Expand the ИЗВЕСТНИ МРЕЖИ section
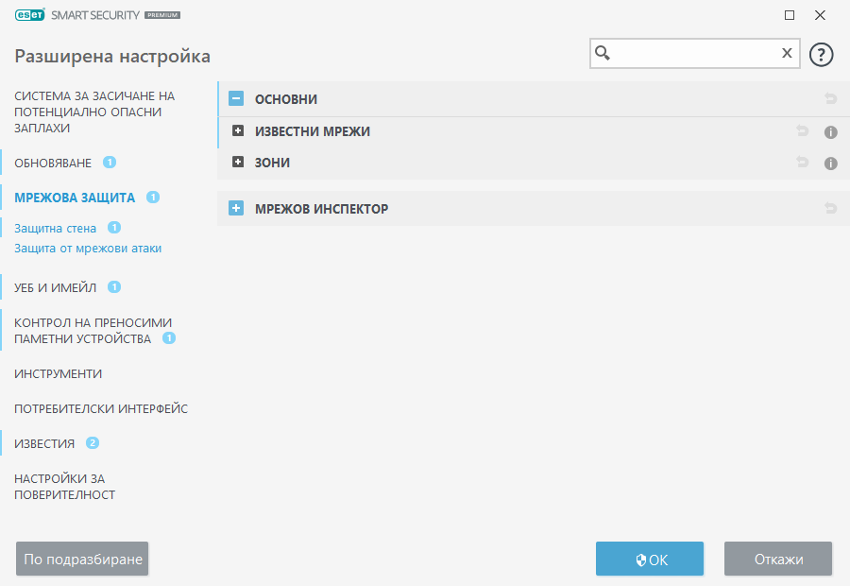Screen dimensions: 850x586 pos(237,130)
